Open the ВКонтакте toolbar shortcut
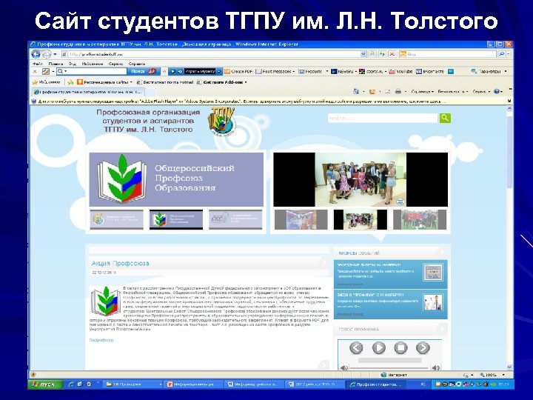533x400 pixels. click(430, 71)
